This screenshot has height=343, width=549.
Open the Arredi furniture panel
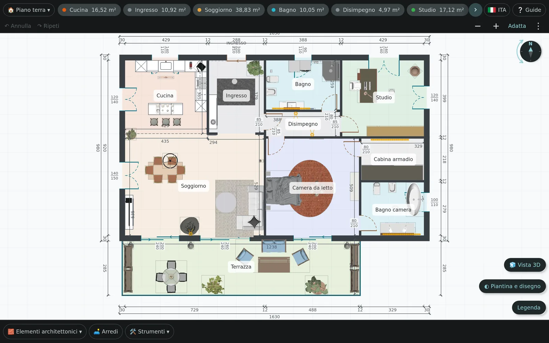[x=106, y=331]
